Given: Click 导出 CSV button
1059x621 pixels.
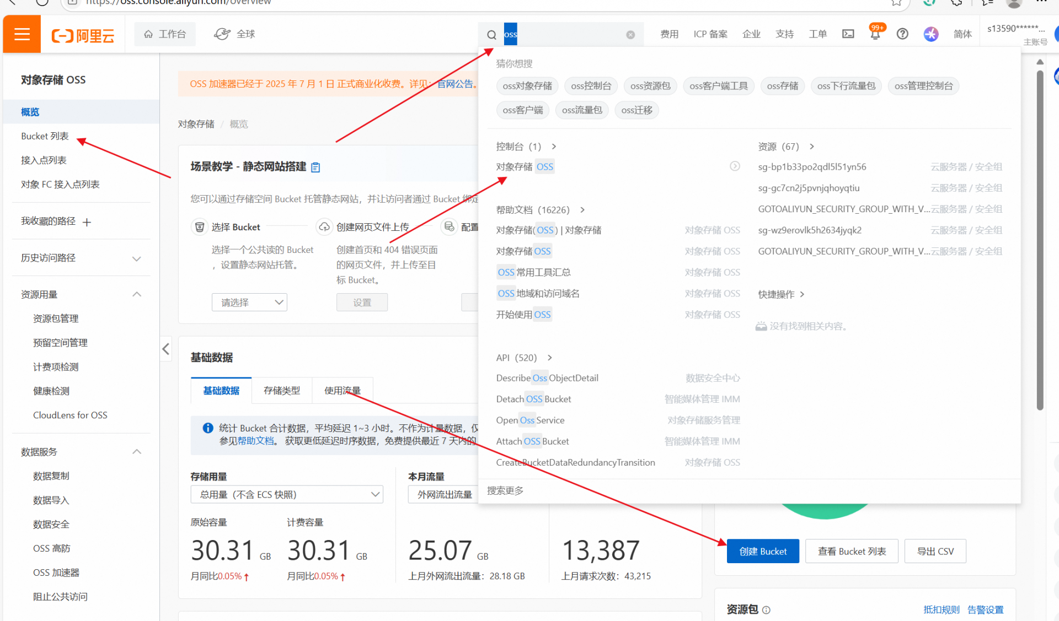Looking at the screenshot, I should (935, 551).
